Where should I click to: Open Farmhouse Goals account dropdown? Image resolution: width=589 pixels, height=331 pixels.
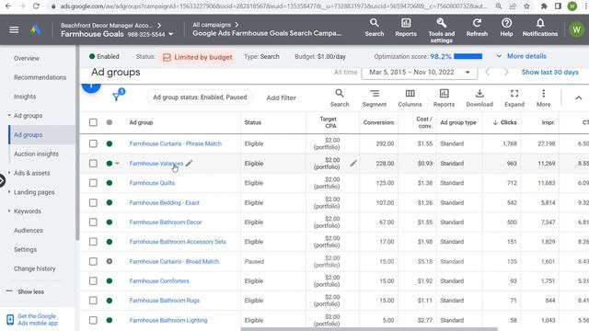tap(171, 34)
